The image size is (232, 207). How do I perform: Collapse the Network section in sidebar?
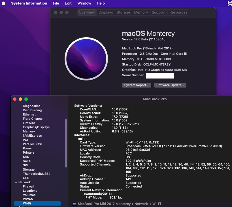(x=16, y=182)
